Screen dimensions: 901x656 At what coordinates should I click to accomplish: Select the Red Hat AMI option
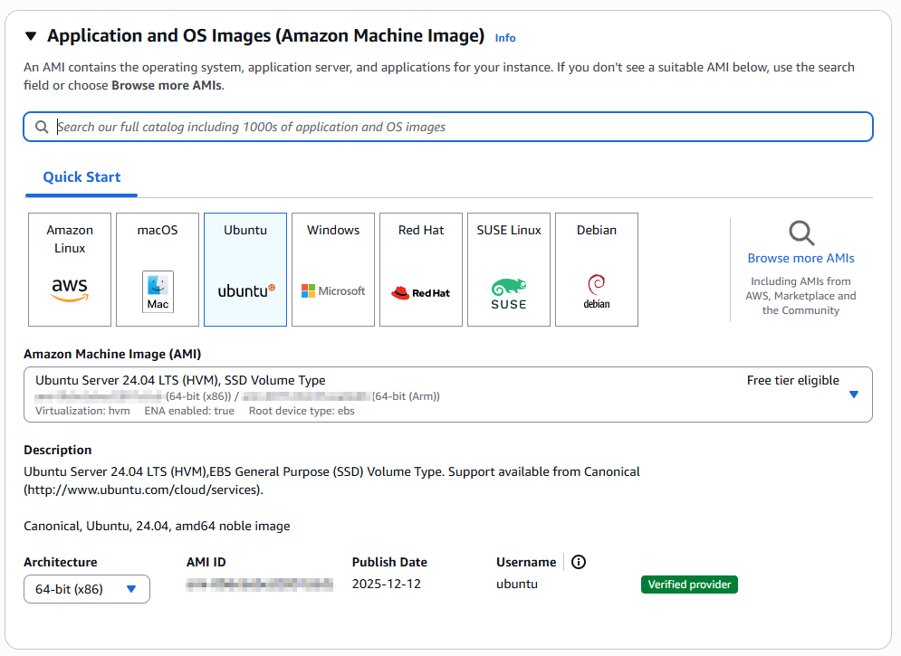pos(420,269)
